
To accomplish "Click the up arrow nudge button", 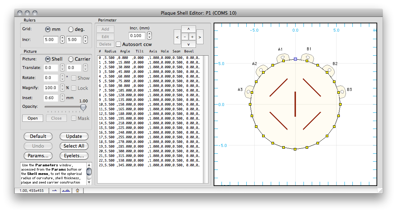I will [188, 29].
